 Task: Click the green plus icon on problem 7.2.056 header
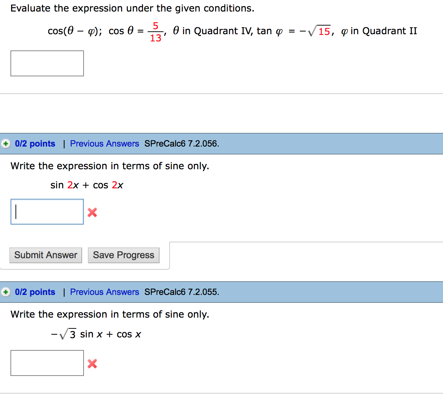pos(5,144)
